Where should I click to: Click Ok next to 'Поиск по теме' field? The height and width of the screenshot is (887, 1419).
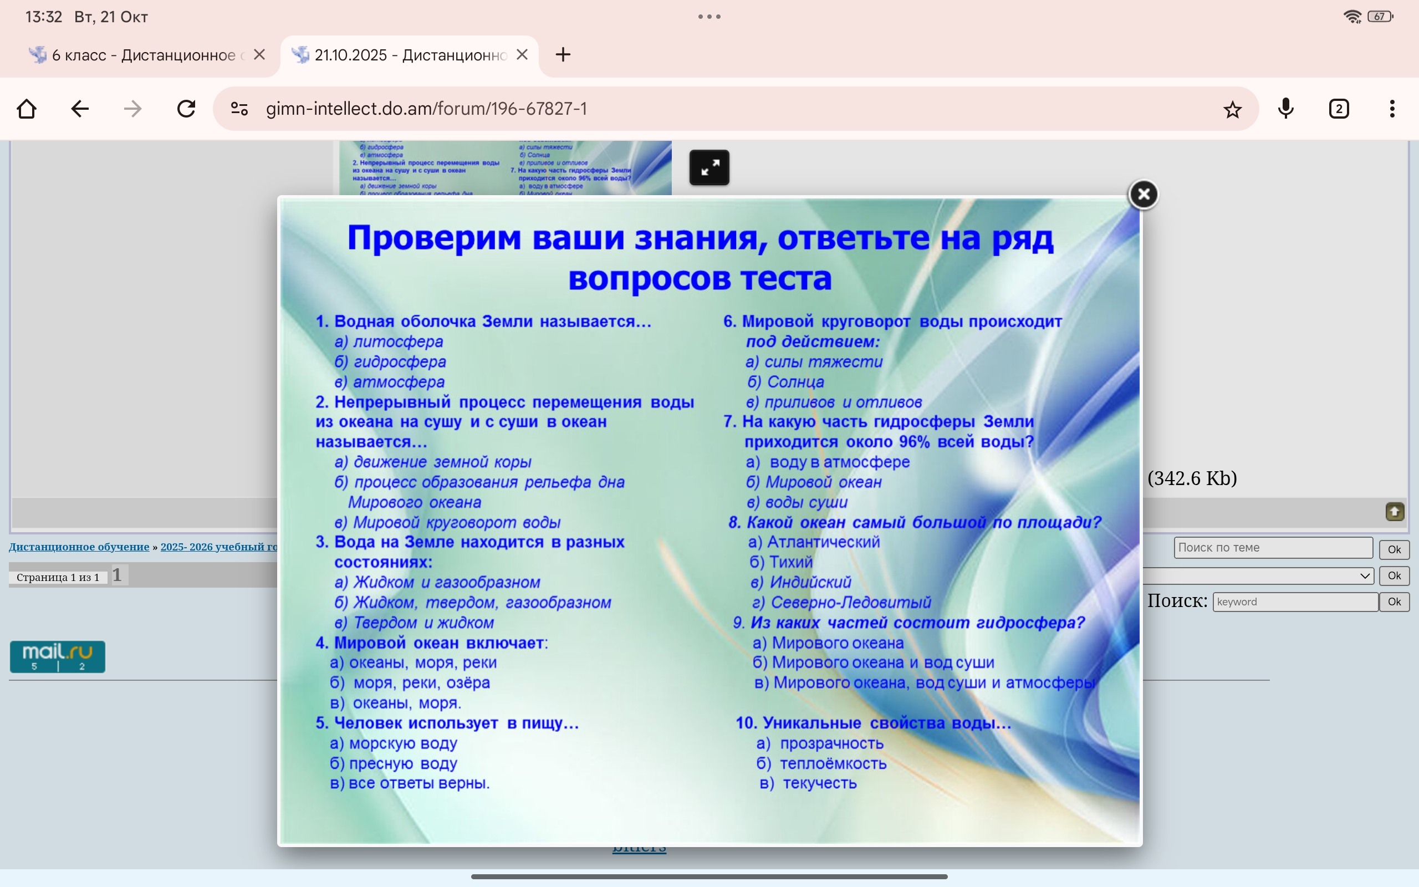(x=1395, y=550)
